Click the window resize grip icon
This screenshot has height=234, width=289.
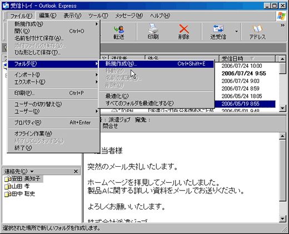284,230
